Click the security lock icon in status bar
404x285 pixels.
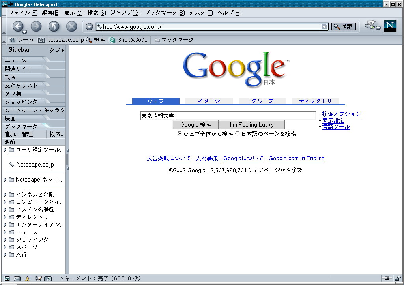click(398, 278)
